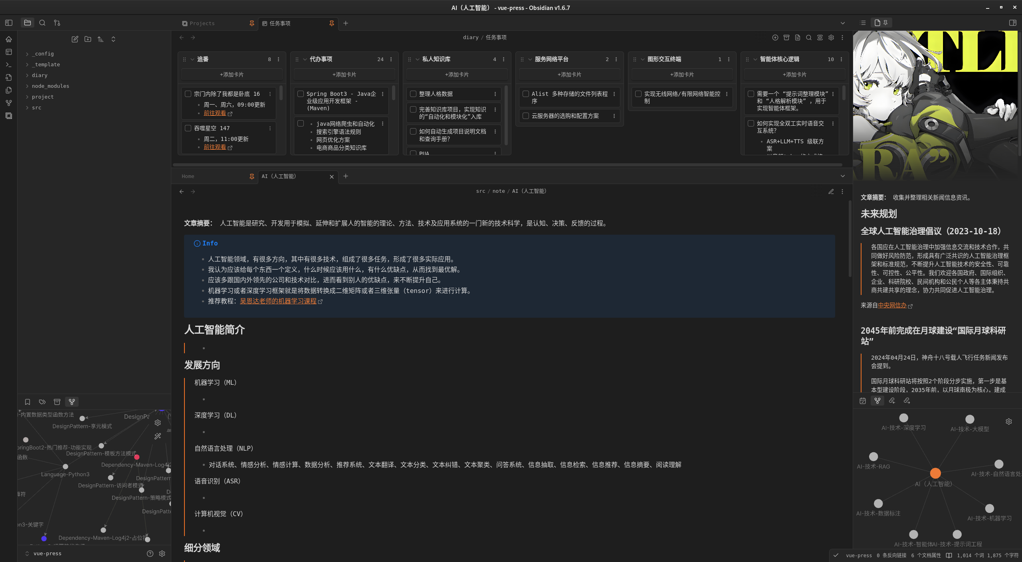The width and height of the screenshot is (1022, 562).
Task: Check the 吞噬星空 147 card checkbox
Action: [188, 128]
